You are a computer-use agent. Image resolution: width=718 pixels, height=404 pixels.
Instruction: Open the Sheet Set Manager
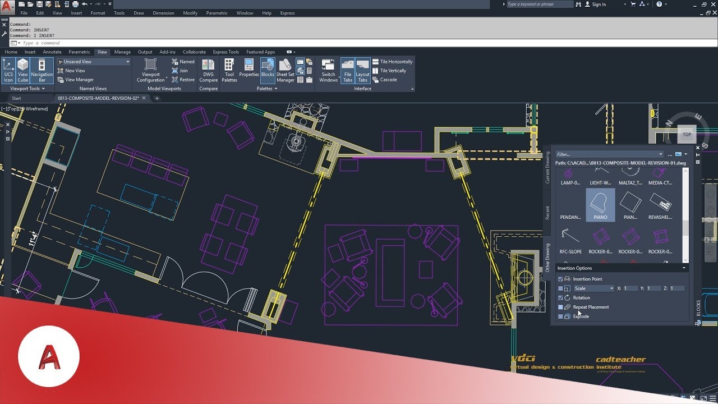(285, 71)
